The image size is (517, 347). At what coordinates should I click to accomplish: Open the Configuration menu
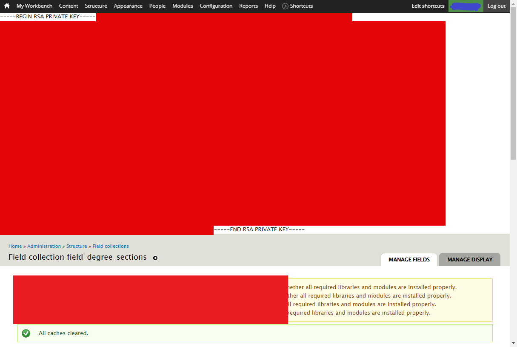click(216, 6)
